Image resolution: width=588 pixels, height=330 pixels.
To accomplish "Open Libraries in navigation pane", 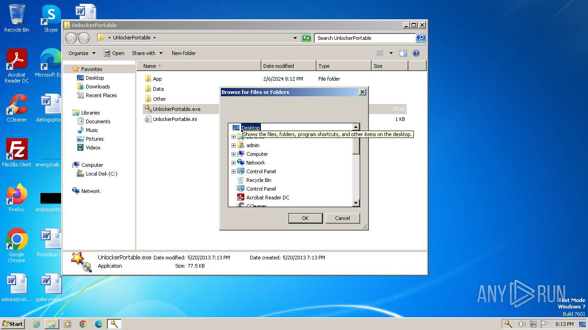I will pyautogui.click(x=90, y=113).
